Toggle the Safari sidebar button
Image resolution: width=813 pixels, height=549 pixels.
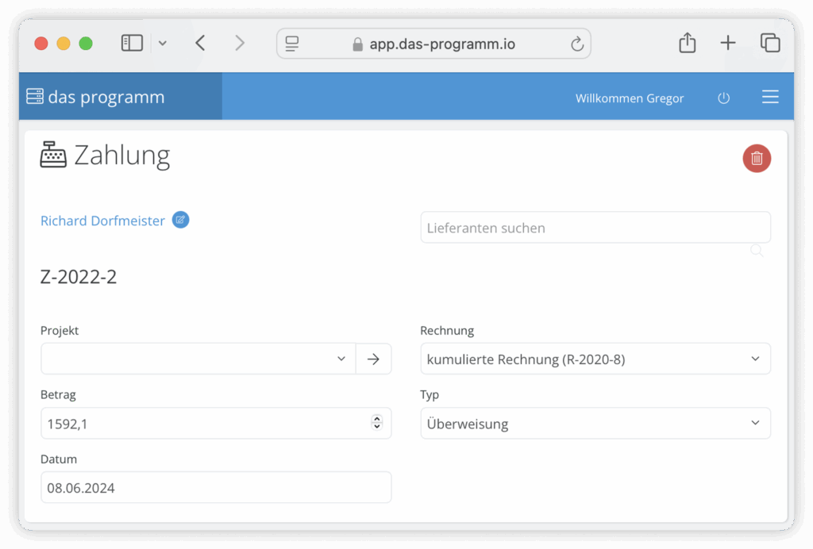pos(132,42)
